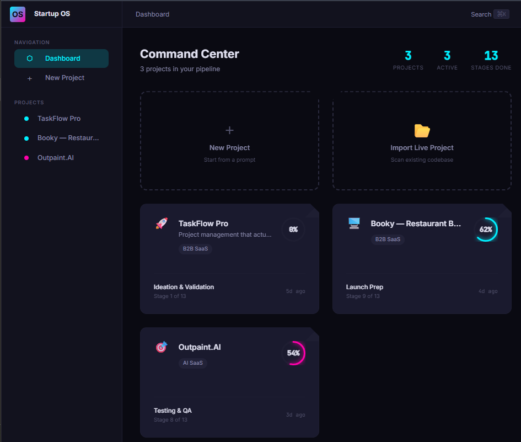Click the B2B SaaS tag on TaskFlow Pro card
This screenshot has height=442, width=521.
[x=195, y=249]
